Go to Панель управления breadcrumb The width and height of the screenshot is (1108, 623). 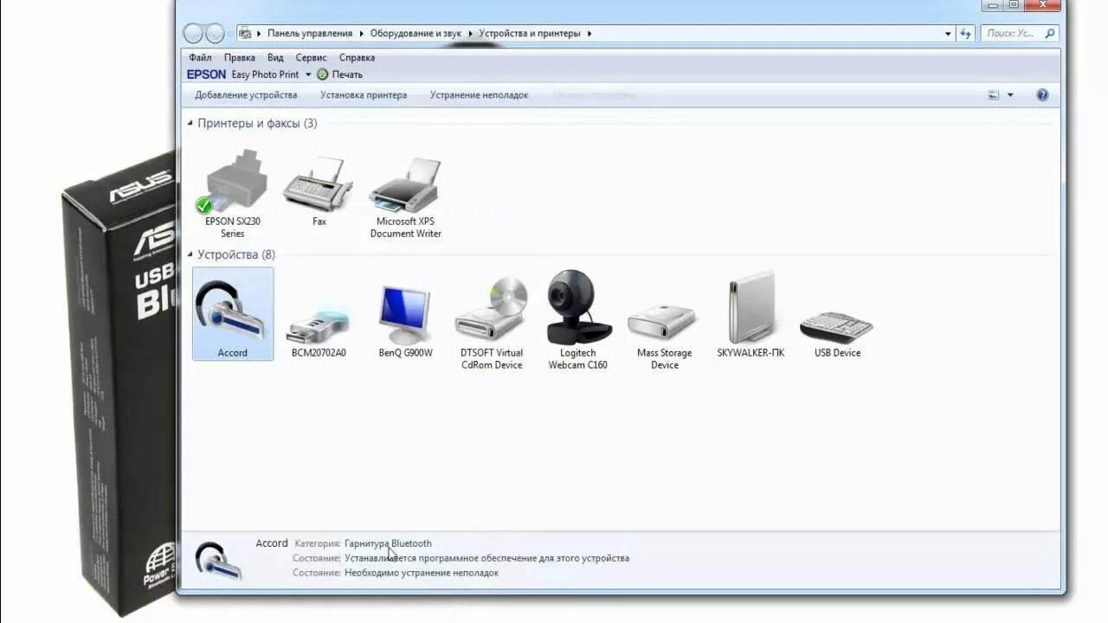click(310, 34)
